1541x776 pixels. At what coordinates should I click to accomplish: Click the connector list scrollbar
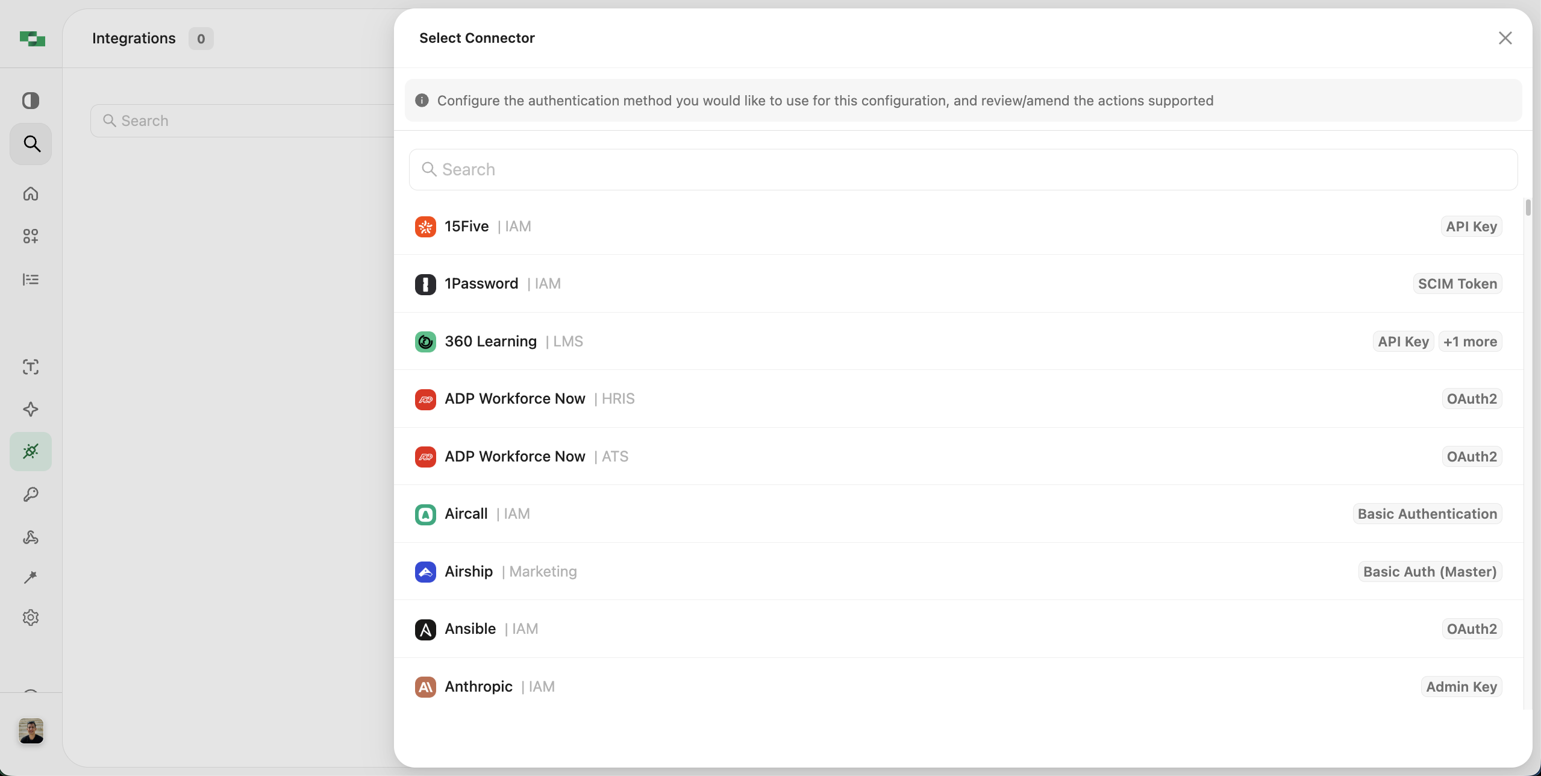tap(1528, 207)
